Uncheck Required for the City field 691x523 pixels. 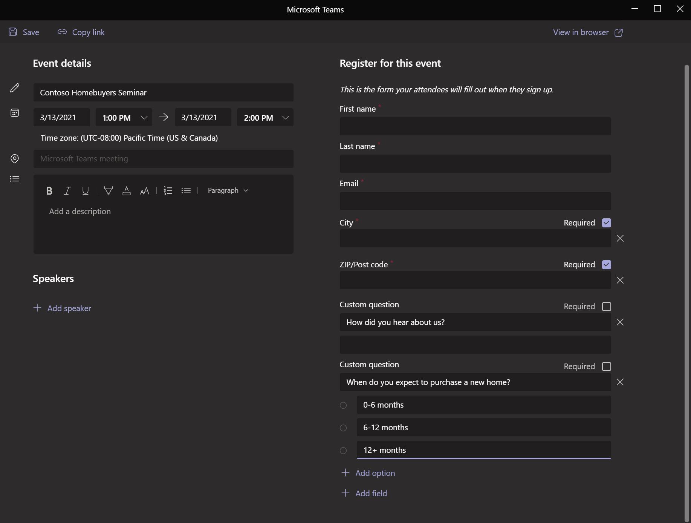607,223
